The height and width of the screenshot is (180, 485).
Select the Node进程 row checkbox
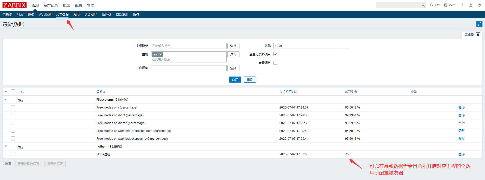pos(13,154)
